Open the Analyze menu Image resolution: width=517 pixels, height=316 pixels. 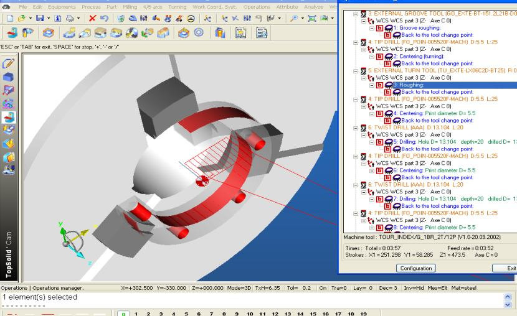[313, 7]
